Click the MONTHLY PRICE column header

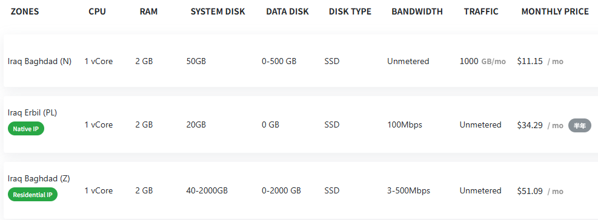tap(555, 11)
